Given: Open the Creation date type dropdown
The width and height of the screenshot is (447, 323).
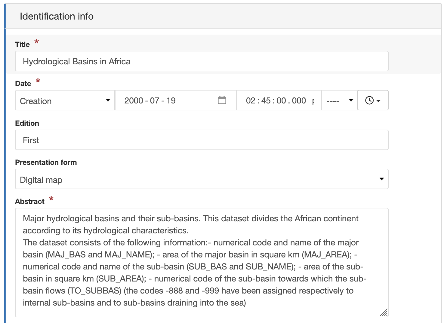Looking at the screenshot, I should coord(65,100).
